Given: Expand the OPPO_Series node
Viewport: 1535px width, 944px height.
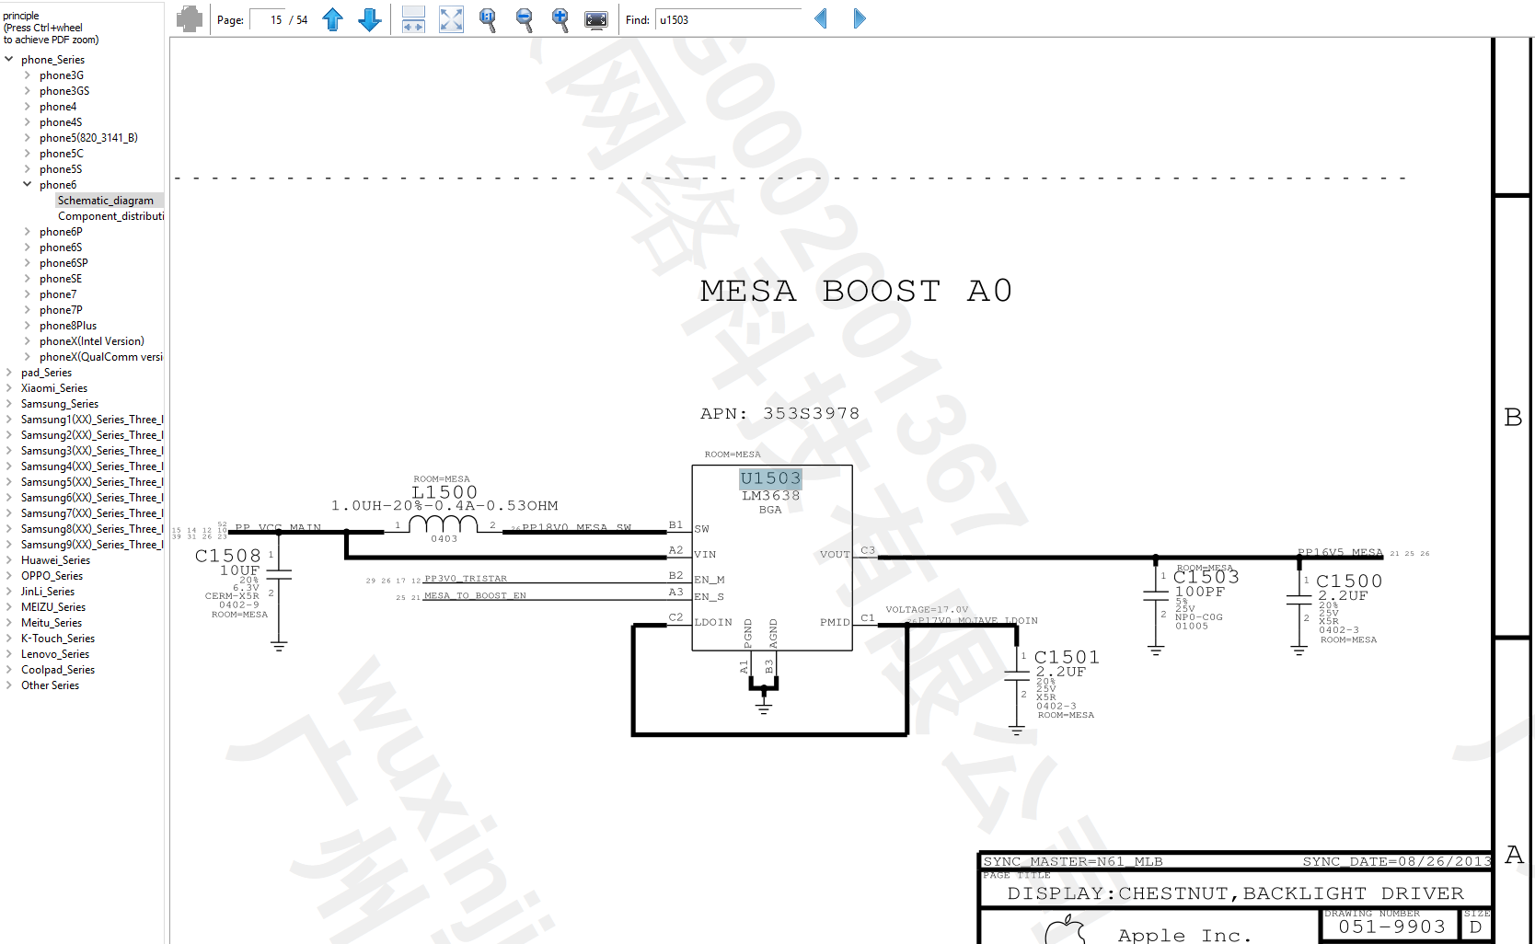Looking at the screenshot, I should 9,576.
